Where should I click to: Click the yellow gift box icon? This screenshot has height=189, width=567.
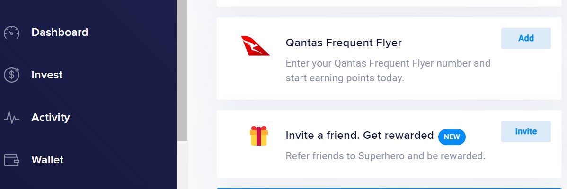tap(258, 136)
